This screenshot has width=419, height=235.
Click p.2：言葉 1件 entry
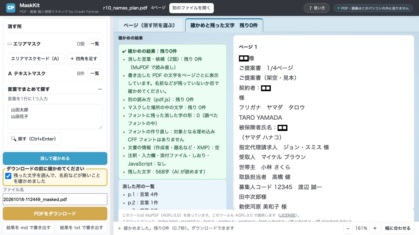pos(143,203)
